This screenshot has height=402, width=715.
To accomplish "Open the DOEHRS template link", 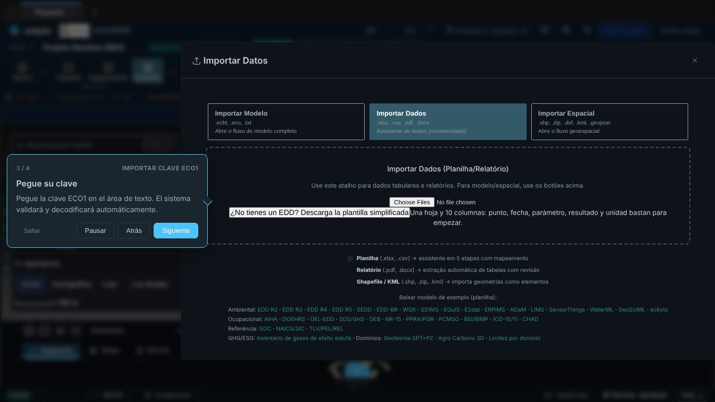I will tap(294, 319).
